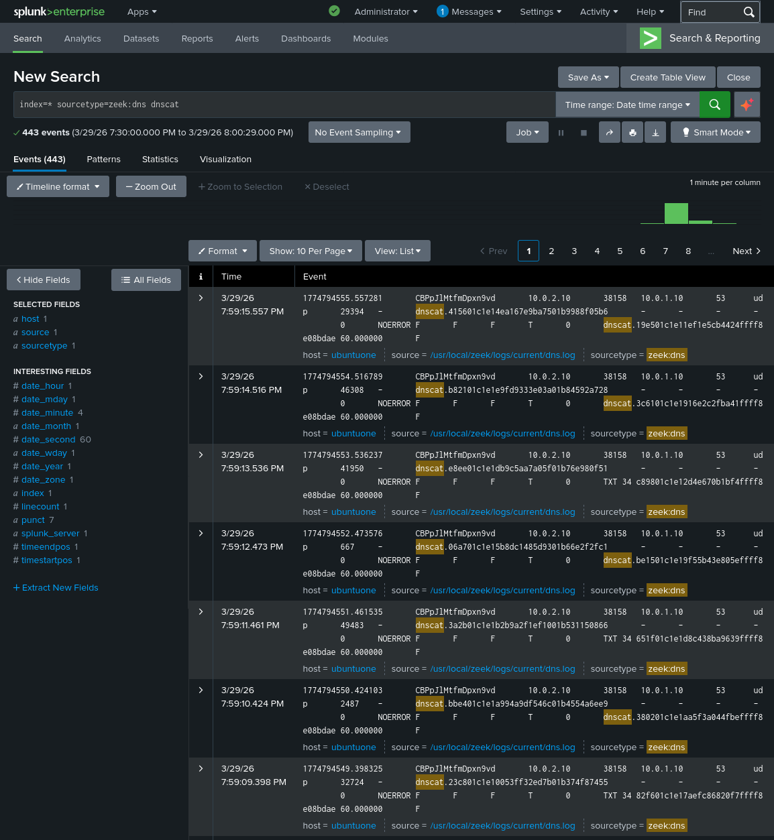
Task: Open the Search & Reporting app icon
Action: [x=650, y=38]
